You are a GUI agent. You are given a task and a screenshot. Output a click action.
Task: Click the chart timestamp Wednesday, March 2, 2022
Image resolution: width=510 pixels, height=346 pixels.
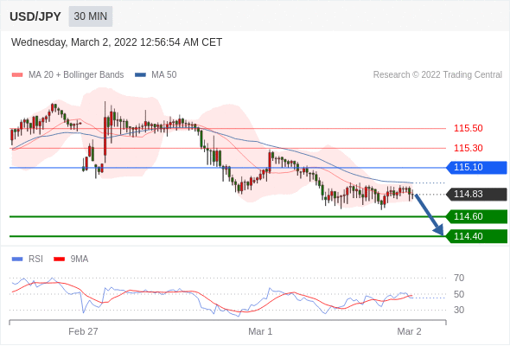pyautogui.click(x=117, y=42)
